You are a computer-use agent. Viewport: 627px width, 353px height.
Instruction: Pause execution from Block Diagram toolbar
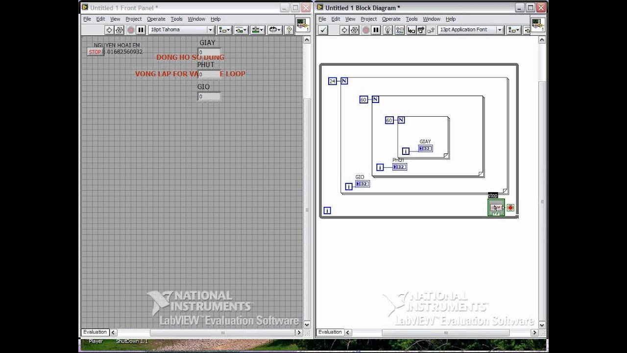click(376, 30)
